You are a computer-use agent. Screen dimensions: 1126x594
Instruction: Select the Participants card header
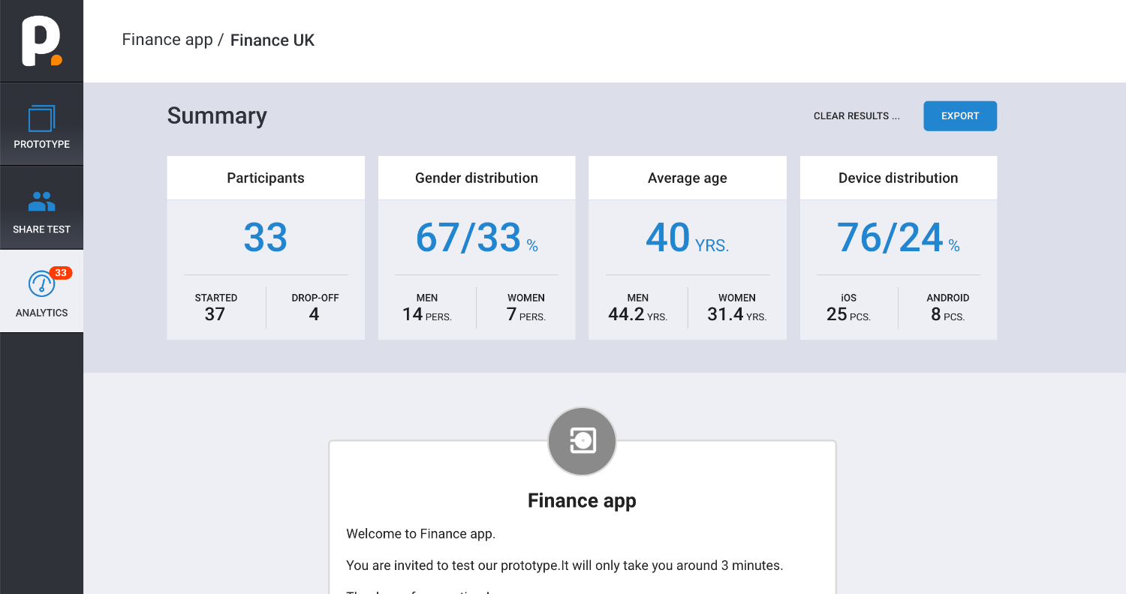(266, 178)
